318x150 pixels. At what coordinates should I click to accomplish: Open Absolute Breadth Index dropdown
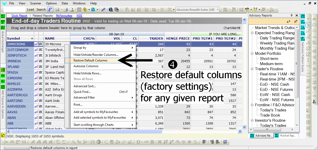tap(218, 10)
